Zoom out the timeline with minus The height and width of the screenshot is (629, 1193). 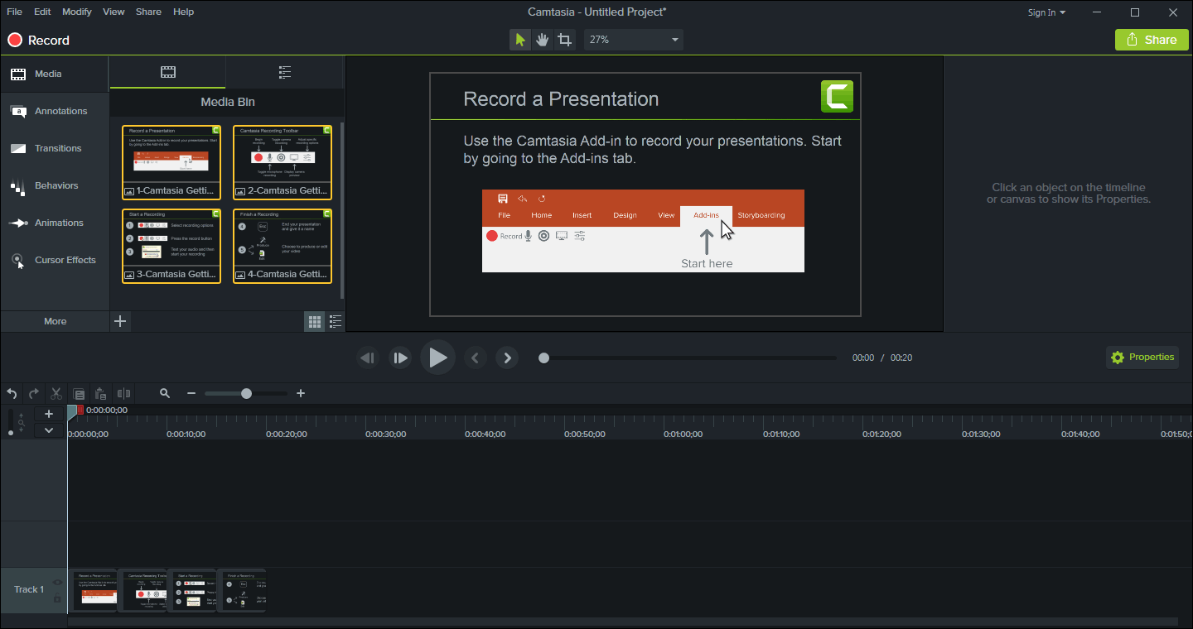click(x=191, y=394)
